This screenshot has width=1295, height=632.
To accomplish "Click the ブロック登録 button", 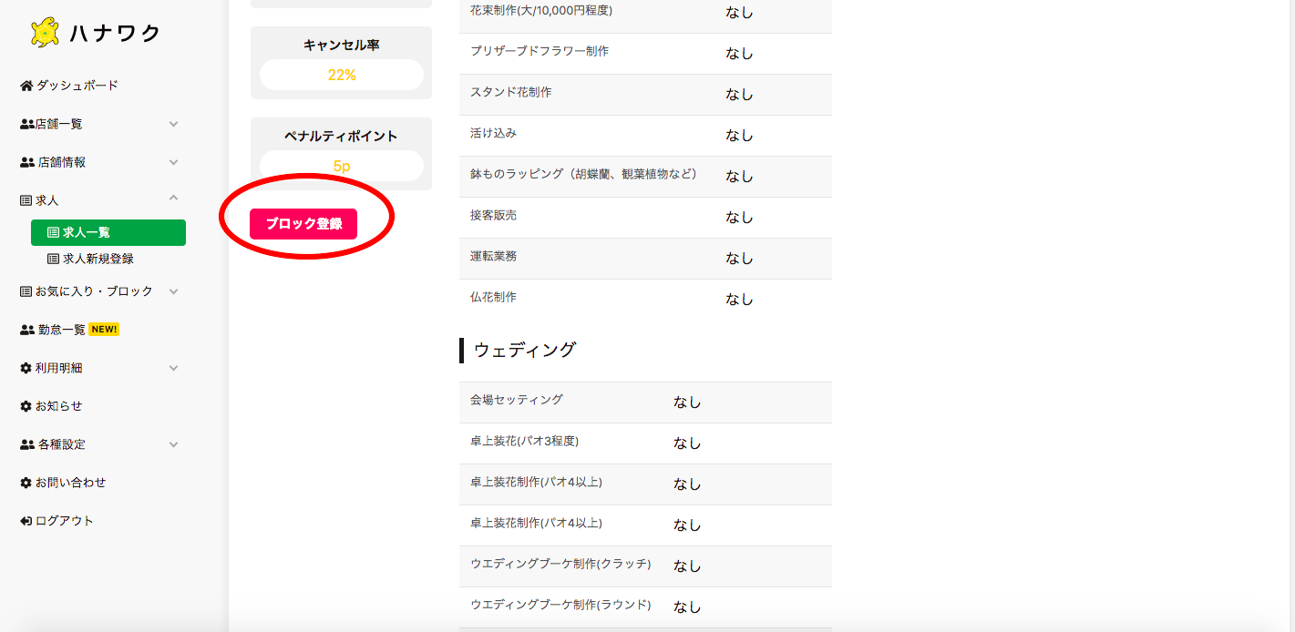I will click(303, 224).
